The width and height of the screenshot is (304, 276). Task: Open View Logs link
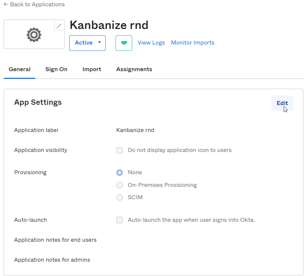pos(151,43)
